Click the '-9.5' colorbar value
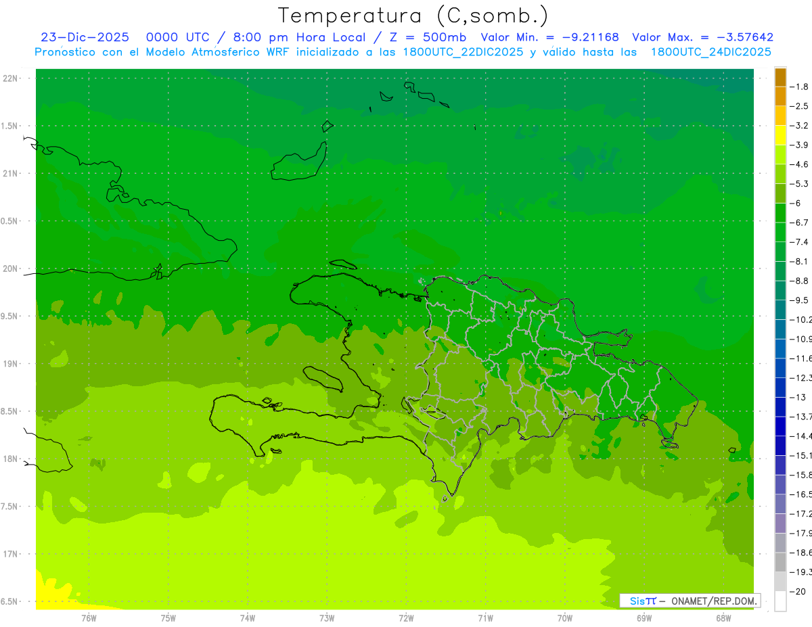This screenshot has height=627, width=812. click(800, 300)
